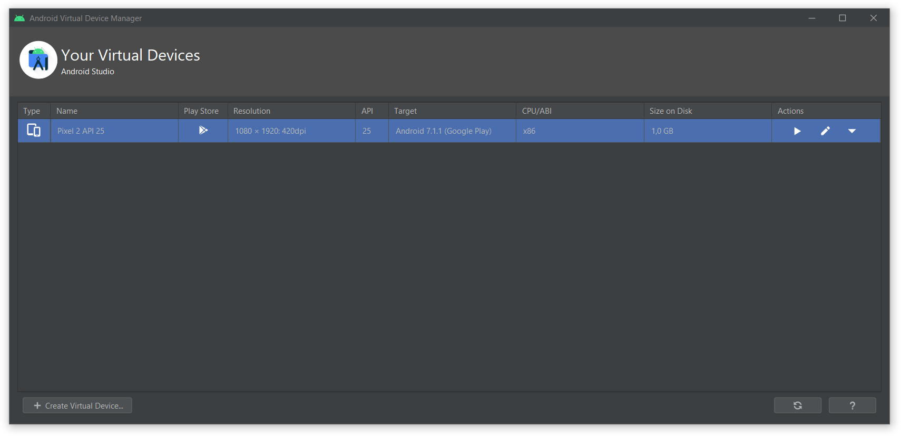Sort by API column header
This screenshot has height=436, width=901.
[372, 111]
